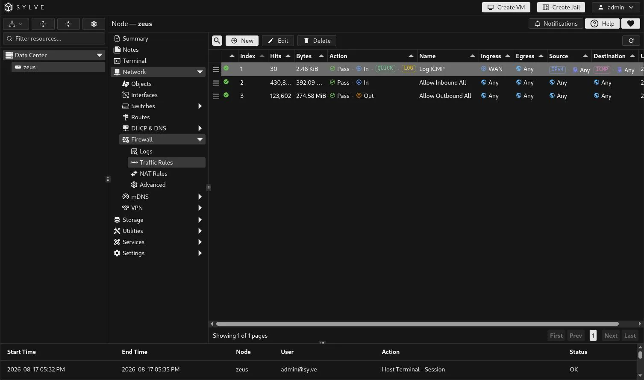
Task: Click the heart sponsor icon
Action: (x=630, y=24)
